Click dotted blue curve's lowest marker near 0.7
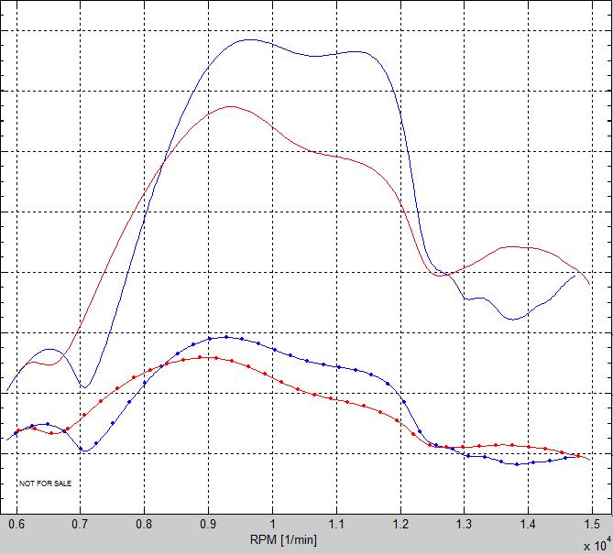This screenshot has height=554, width=613. (83, 450)
